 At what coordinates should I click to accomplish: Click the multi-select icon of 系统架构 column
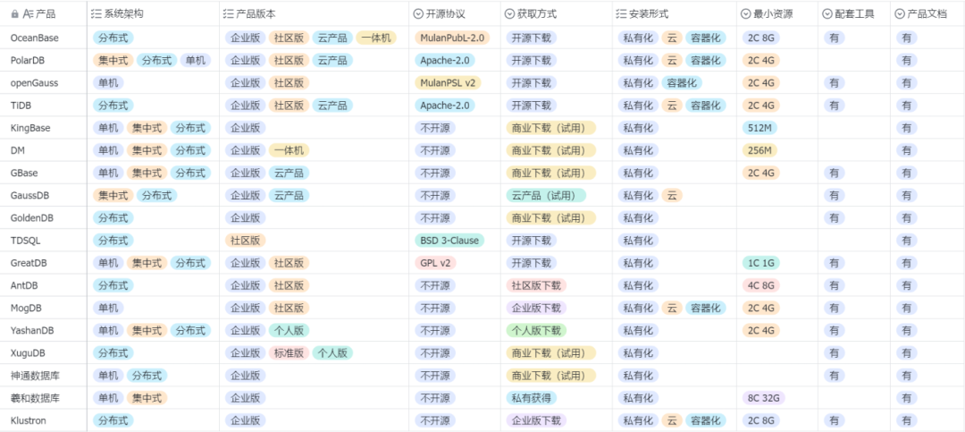pos(96,13)
